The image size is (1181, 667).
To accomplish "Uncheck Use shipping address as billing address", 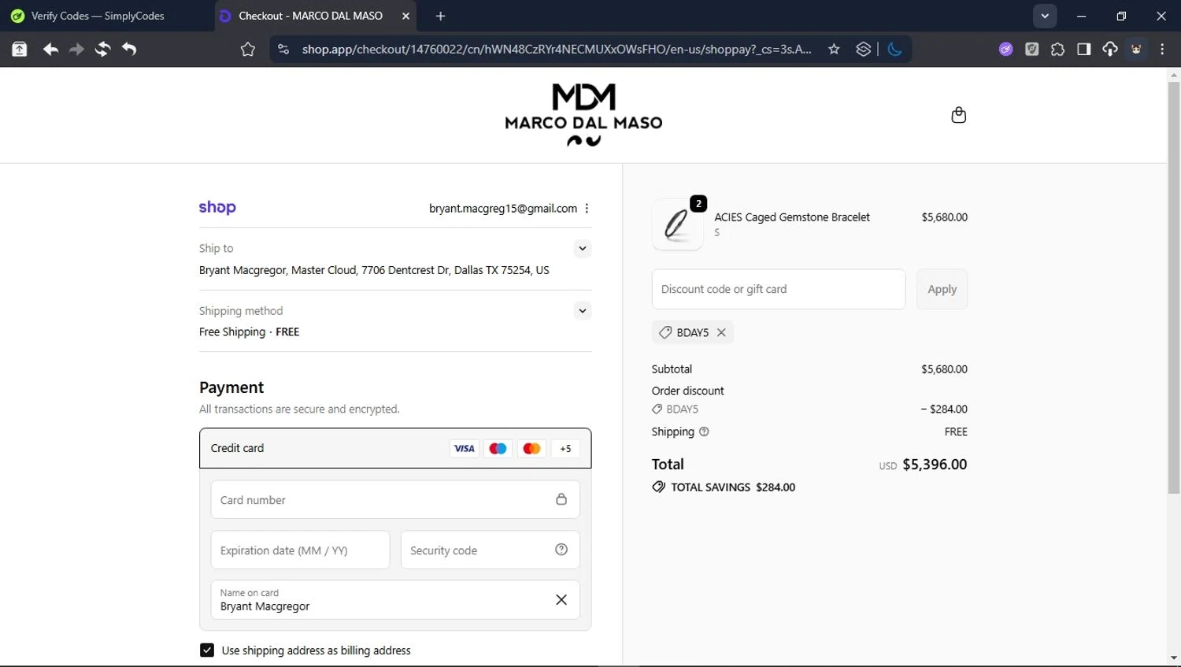I will click(x=207, y=650).
